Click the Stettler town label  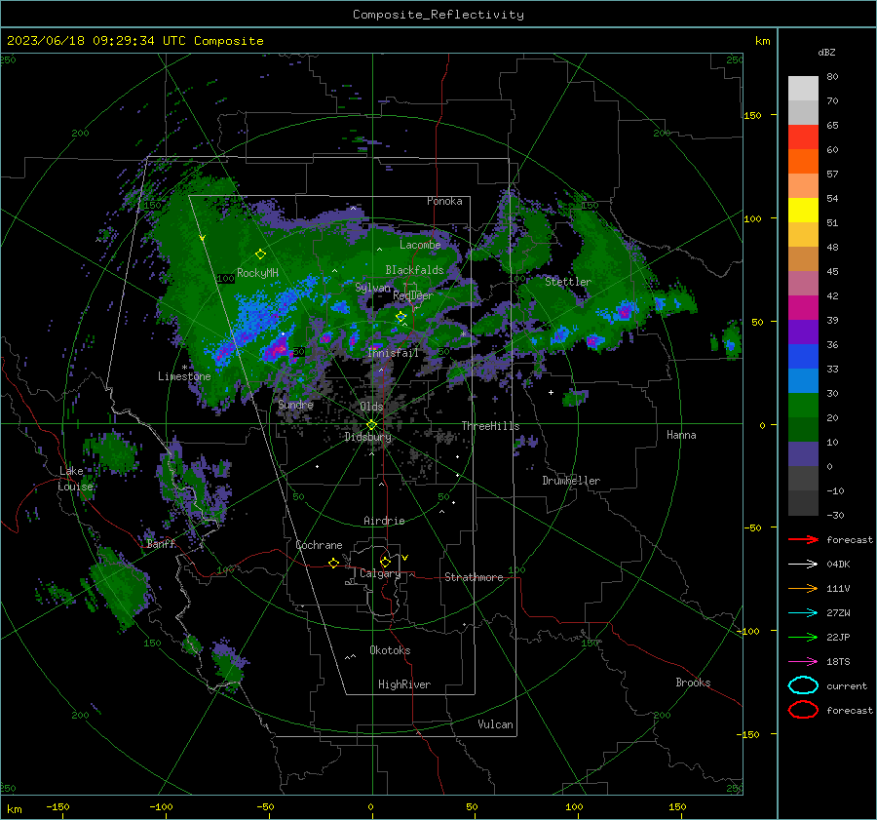click(568, 282)
